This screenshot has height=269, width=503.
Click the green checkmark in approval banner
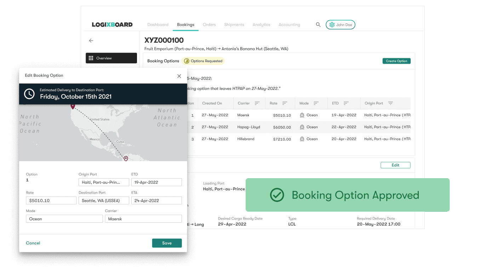click(277, 195)
